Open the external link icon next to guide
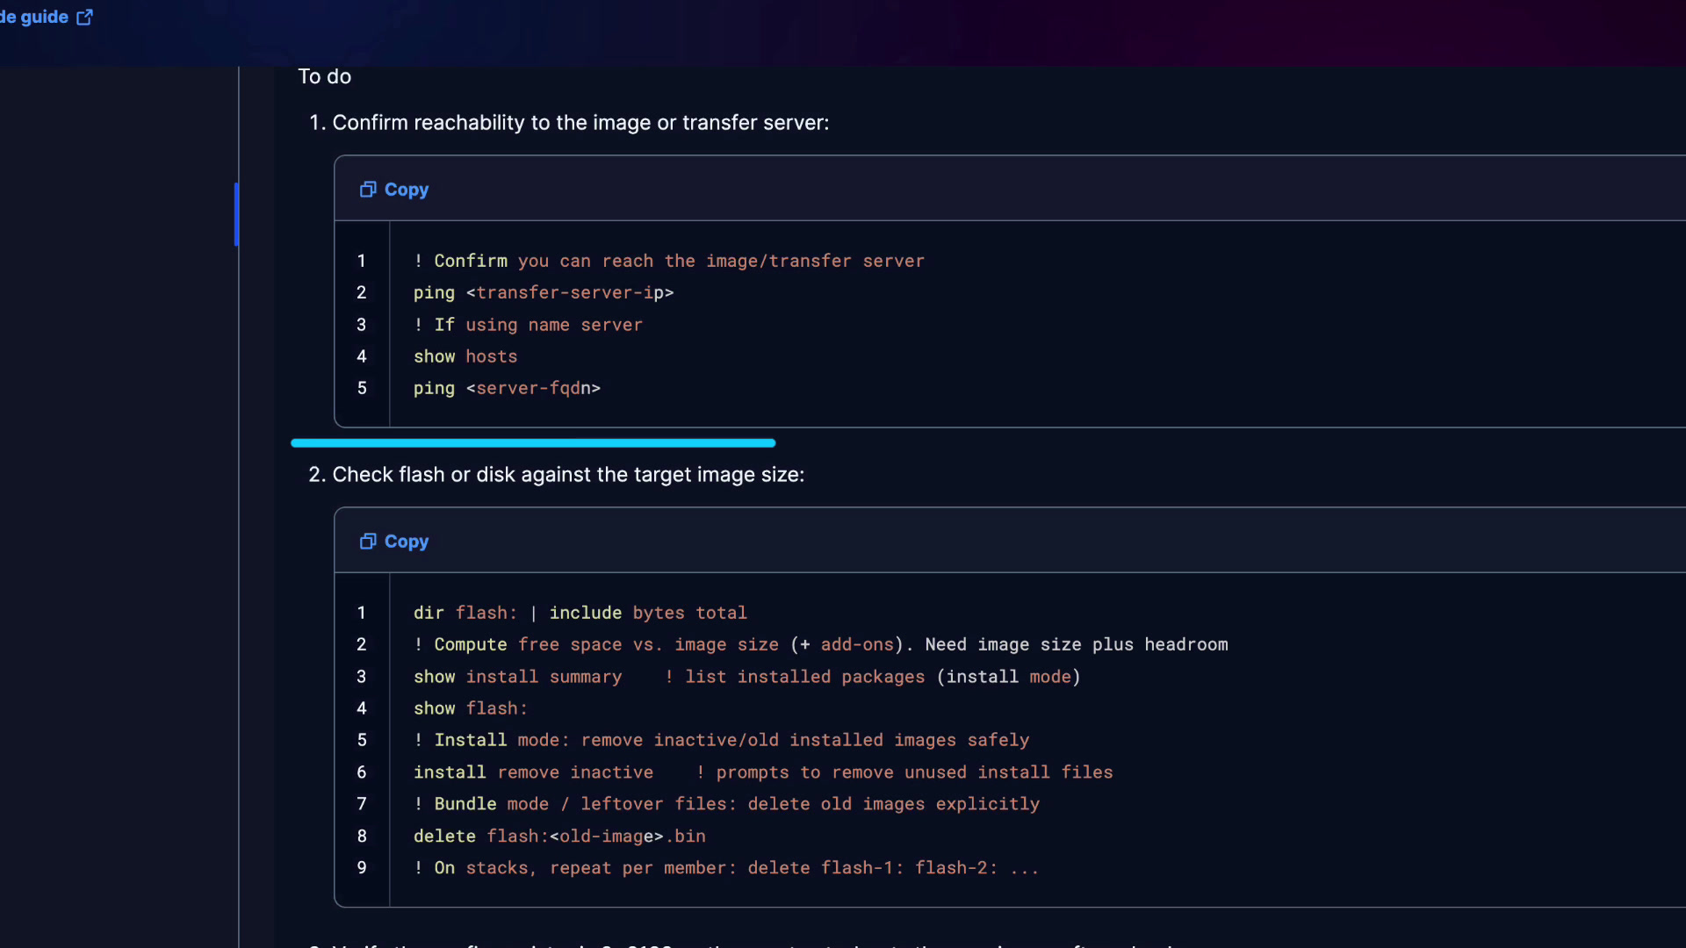 (x=84, y=18)
